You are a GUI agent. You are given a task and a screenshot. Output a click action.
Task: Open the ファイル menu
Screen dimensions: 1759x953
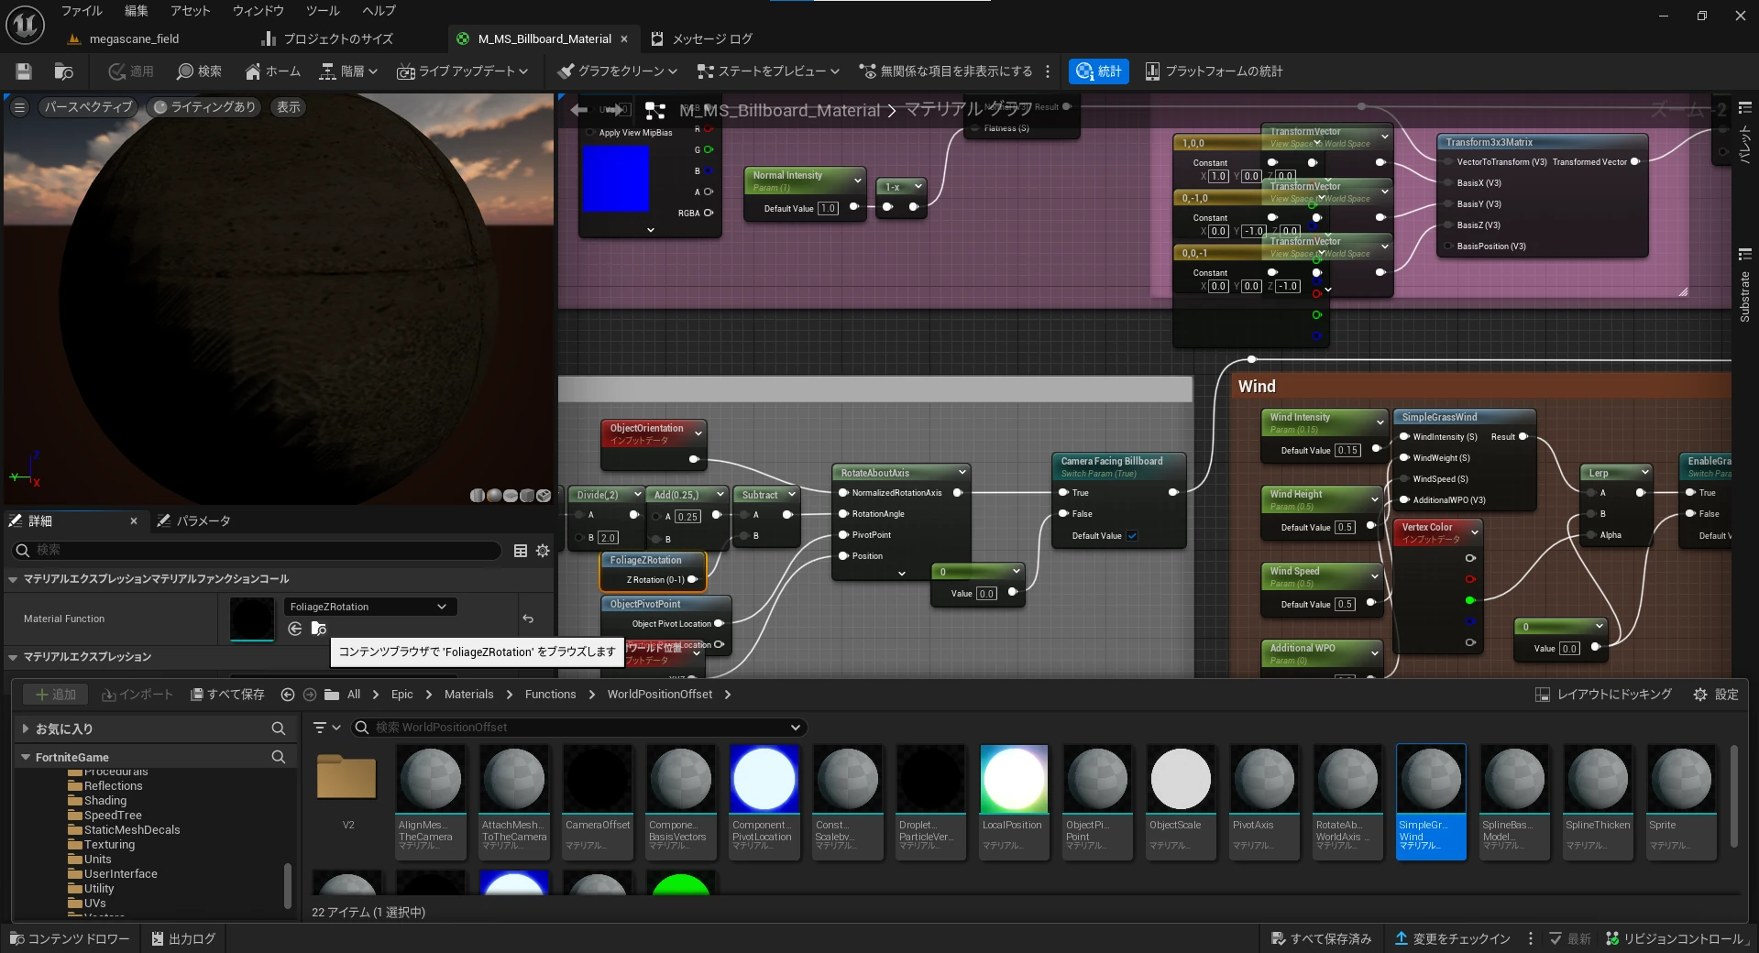pos(82,11)
